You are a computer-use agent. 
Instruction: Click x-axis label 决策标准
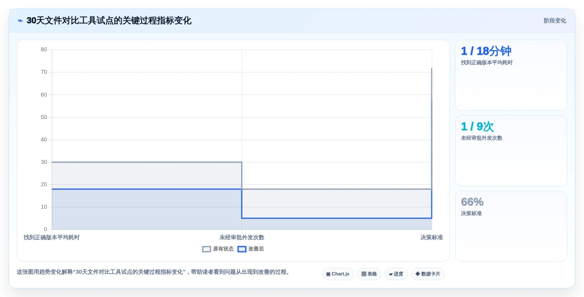[431, 238]
